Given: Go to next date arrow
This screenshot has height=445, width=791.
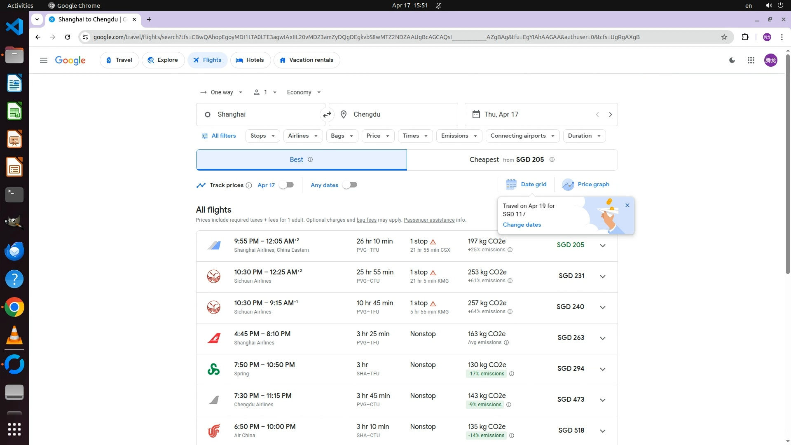Looking at the screenshot, I should click(x=610, y=115).
